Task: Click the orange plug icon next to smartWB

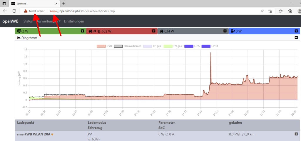Action: [x=52, y=135]
